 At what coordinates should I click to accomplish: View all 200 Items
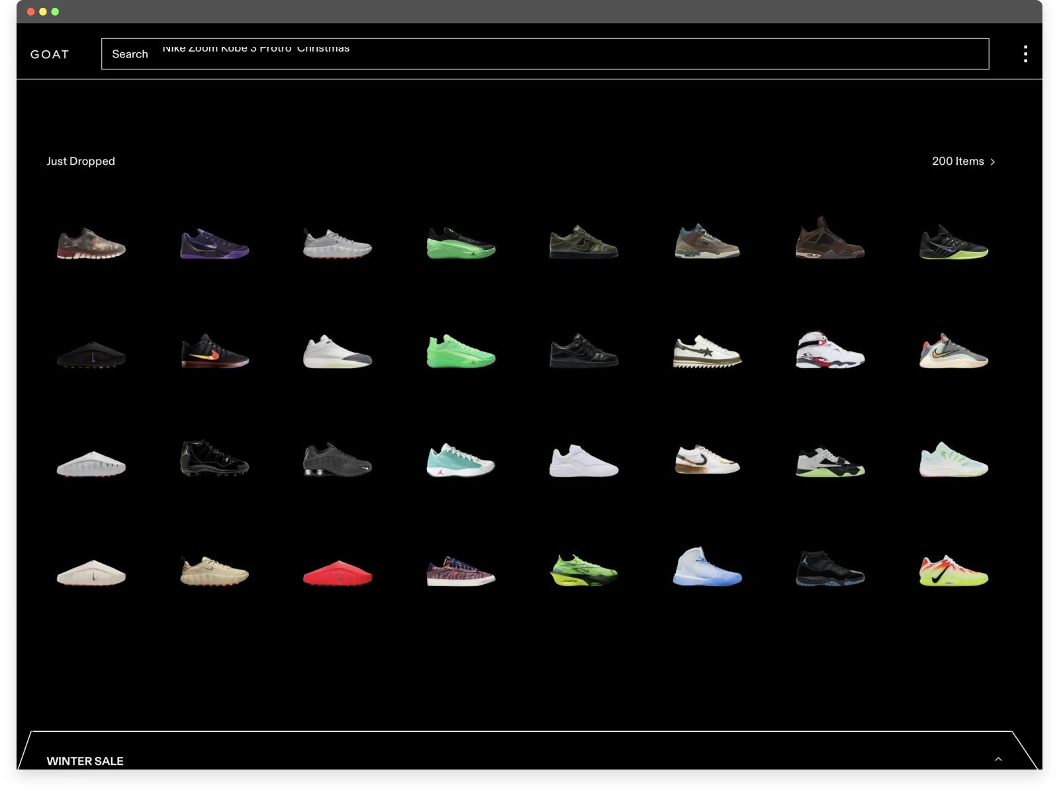point(956,161)
